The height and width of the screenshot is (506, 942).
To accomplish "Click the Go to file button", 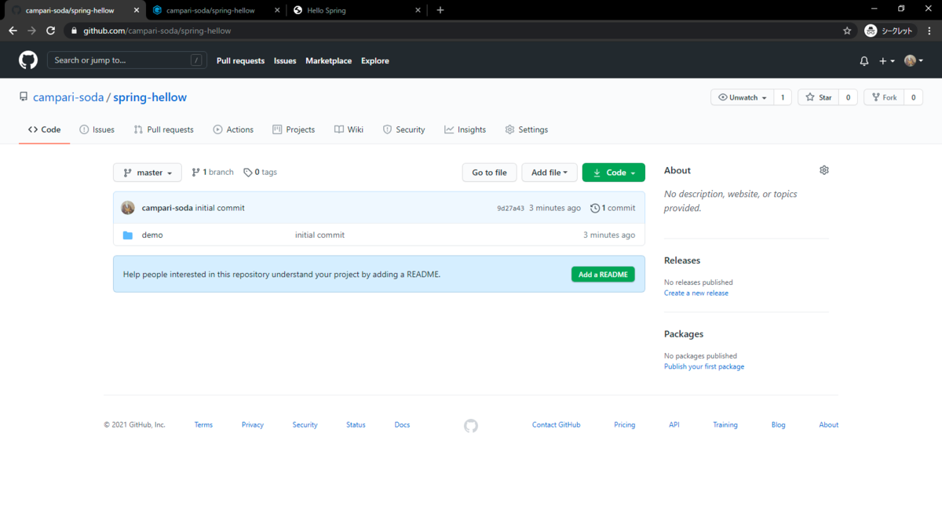I will tap(489, 173).
